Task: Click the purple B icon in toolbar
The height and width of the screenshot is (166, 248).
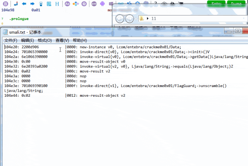Action: pos(5,4)
